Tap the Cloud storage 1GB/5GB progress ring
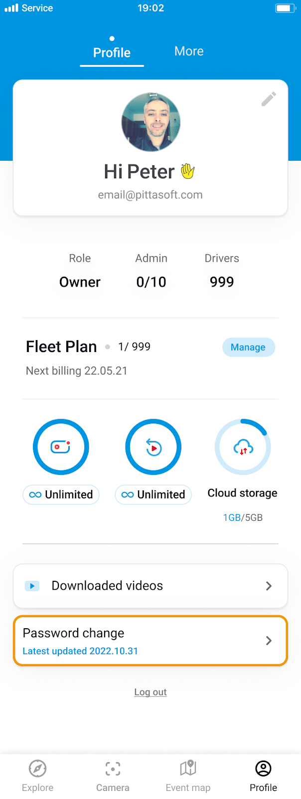 point(243,447)
